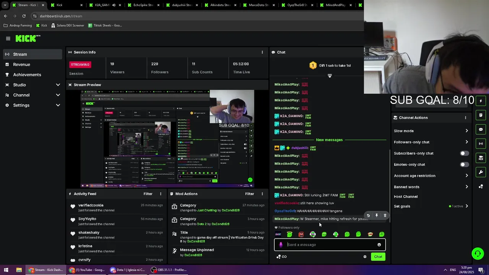
Task: Open Channel Actions three-dot options
Action: pyautogui.click(x=465, y=118)
